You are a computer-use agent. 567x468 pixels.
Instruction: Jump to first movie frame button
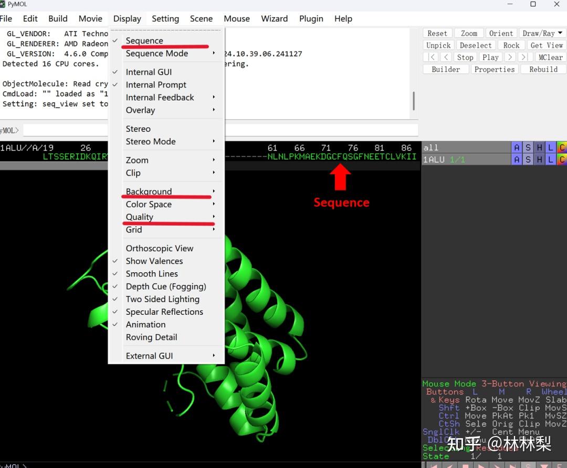coord(432,57)
